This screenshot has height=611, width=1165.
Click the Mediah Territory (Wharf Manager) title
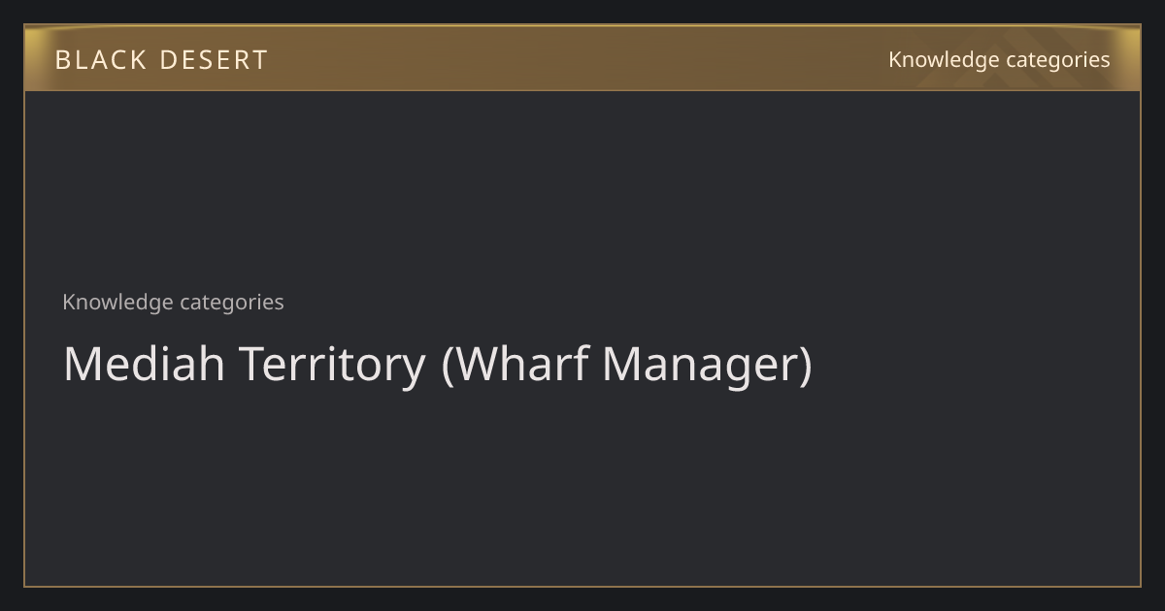[437, 365]
